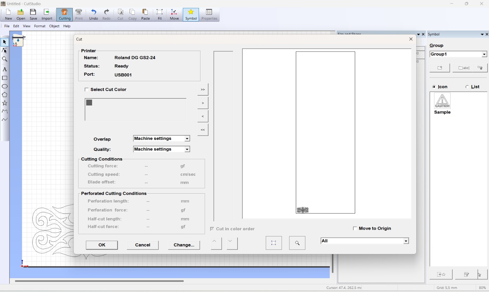Open the Format menu
489x292 pixels.
(x=40, y=26)
